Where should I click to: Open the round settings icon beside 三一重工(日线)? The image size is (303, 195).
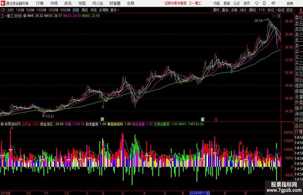(25, 16)
